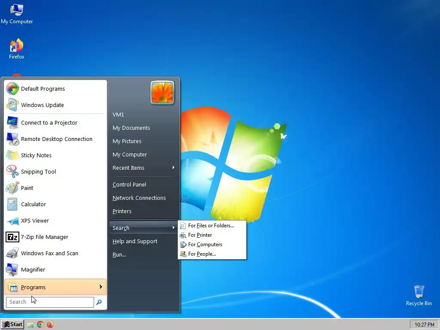Click the For Computers search icon
The image size is (440, 330).
point(183,244)
